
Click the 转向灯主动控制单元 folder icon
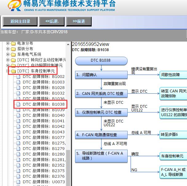[x=13, y=60]
